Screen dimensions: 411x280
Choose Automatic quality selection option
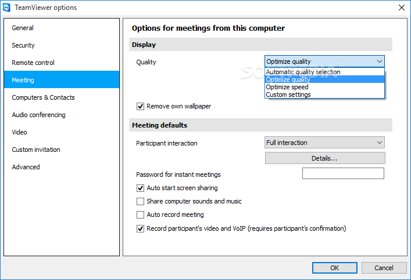[324, 72]
